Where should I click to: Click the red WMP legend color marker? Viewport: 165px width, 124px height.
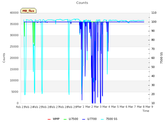(49, 119)
